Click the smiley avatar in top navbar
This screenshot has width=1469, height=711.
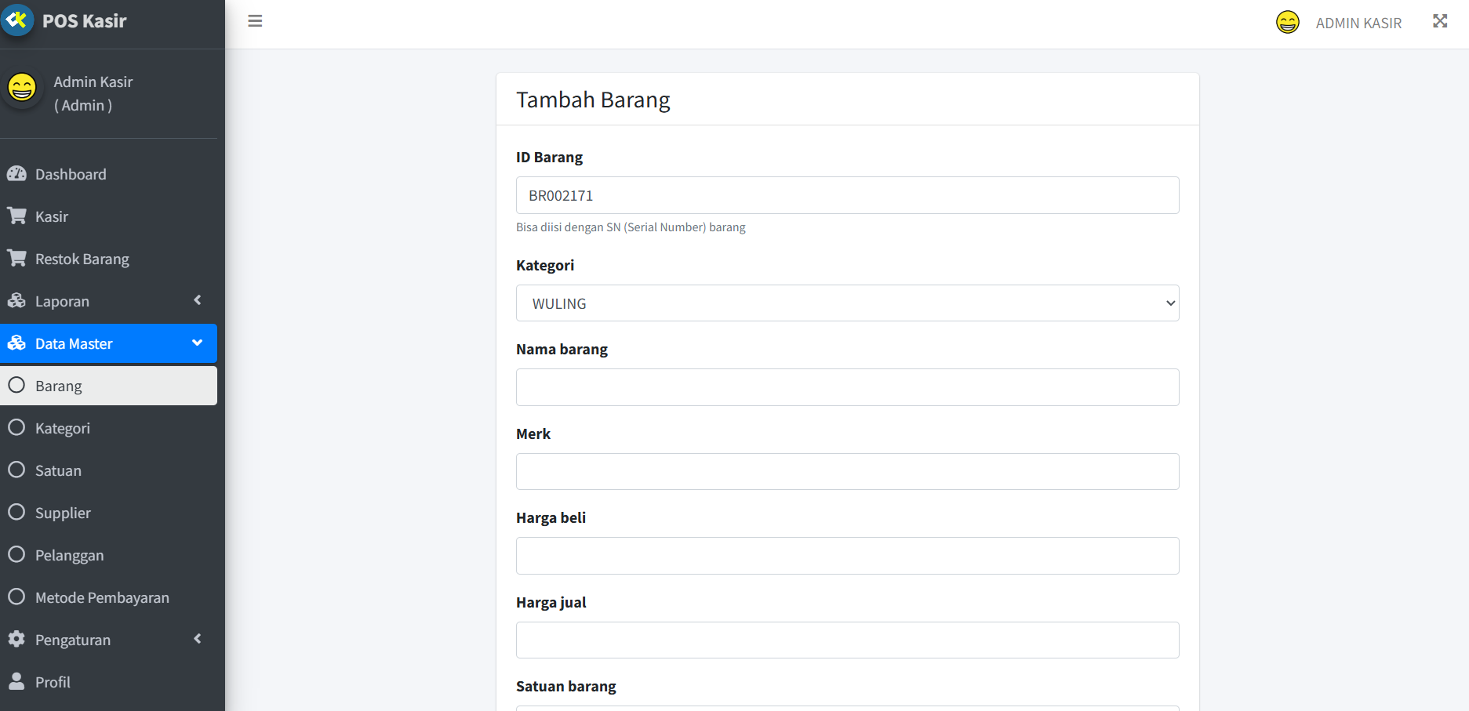[x=1288, y=22]
